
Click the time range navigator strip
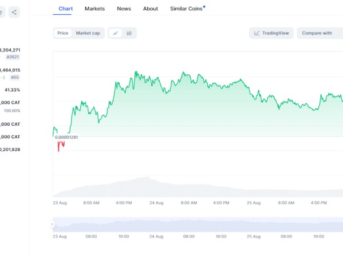198,224
